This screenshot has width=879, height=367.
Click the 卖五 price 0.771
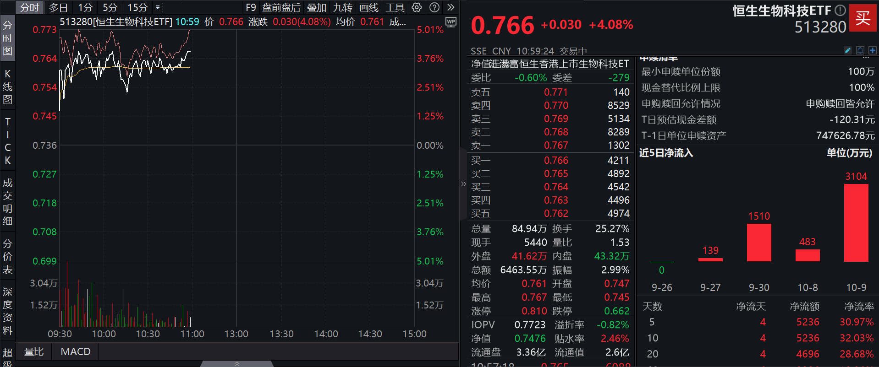[x=556, y=92]
